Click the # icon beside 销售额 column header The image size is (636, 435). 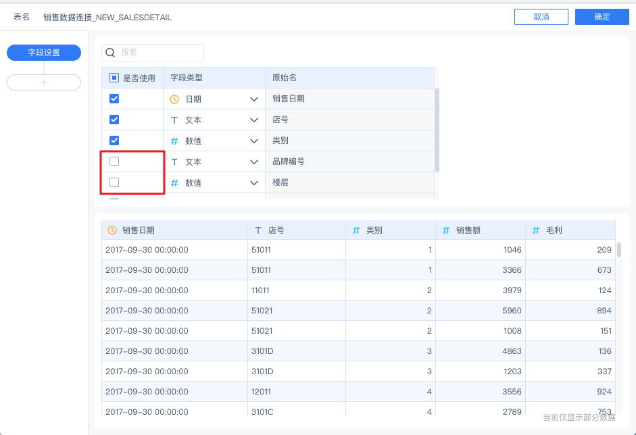pos(446,230)
